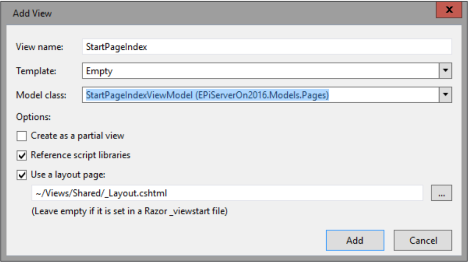This screenshot has width=468, height=263.
Task: Click the "Reference script libraries" label text
Action: coord(81,155)
